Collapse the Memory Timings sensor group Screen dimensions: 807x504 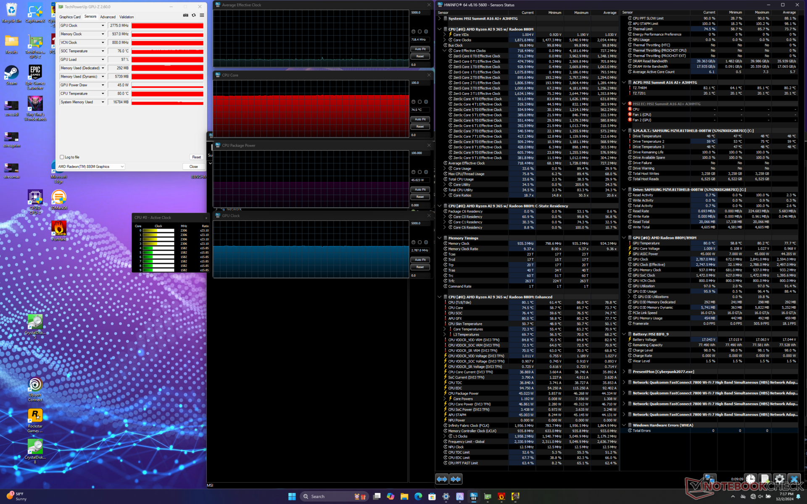pyautogui.click(x=440, y=238)
